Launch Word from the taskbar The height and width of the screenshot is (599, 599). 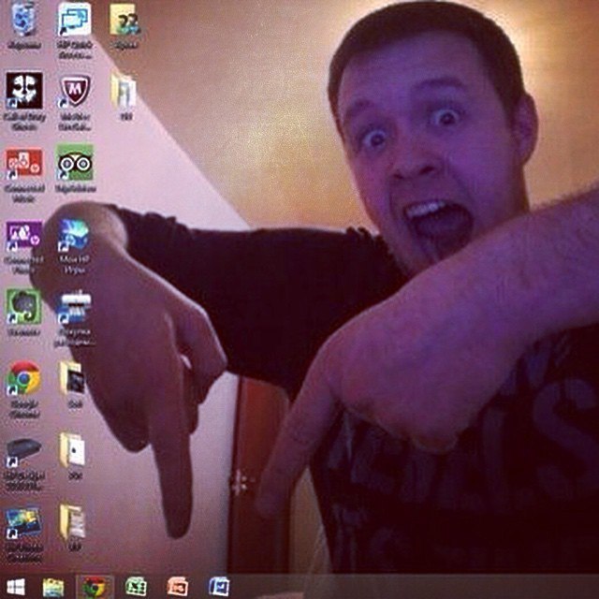pyautogui.click(x=218, y=587)
